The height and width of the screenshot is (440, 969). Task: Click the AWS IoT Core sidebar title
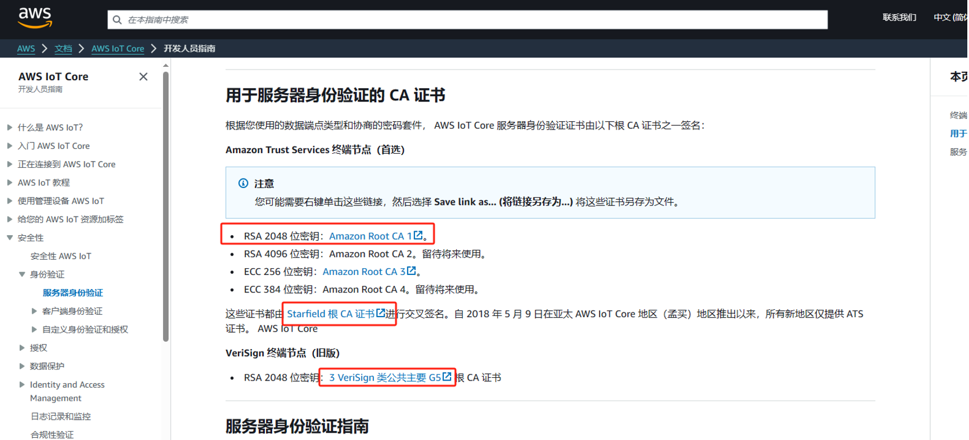pyautogui.click(x=53, y=77)
